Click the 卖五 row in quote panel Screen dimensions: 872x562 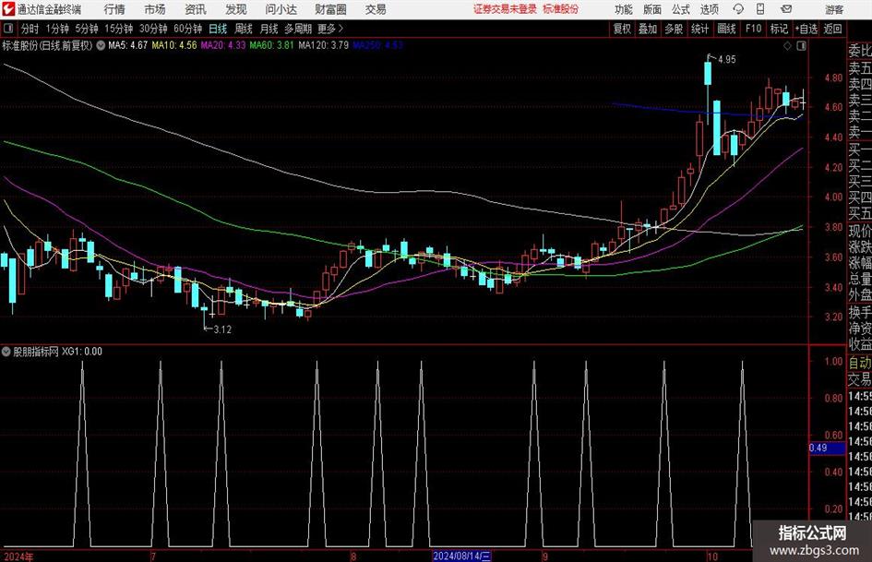point(860,68)
